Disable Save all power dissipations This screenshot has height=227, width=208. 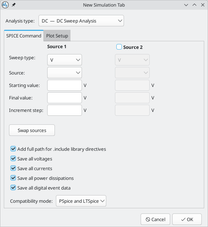(x=13, y=178)
